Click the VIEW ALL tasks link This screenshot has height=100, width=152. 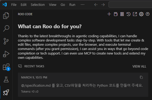(x=139, y=66)
